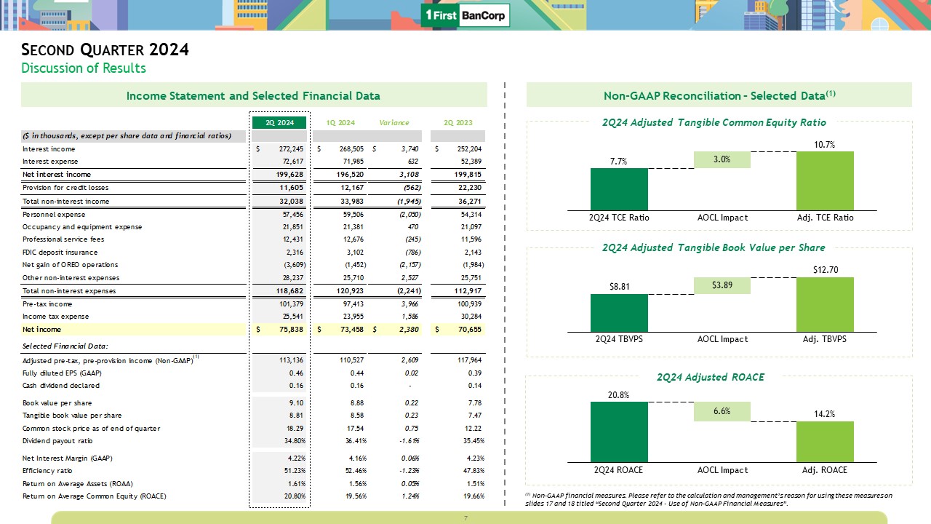The width and height of the screenshot is (931, 524).
Task: Click the 2Q 2023 column header
Action: point(458,122)
